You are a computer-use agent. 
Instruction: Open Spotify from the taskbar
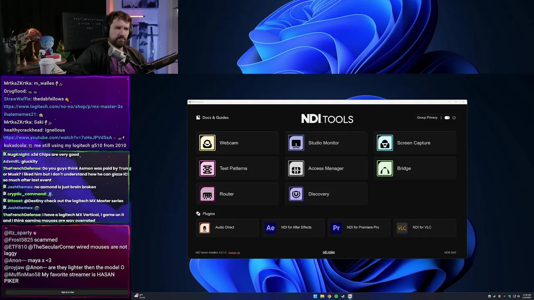[336, 296]
